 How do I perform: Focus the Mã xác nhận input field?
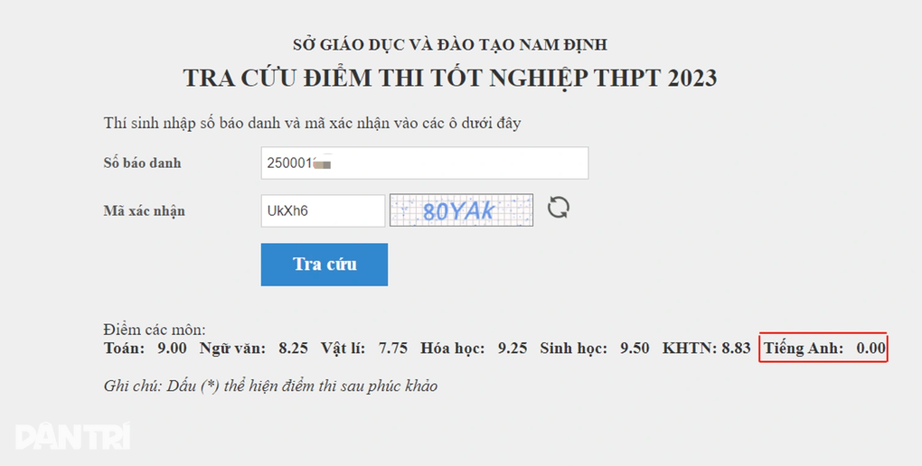click(x=323, y=210)
